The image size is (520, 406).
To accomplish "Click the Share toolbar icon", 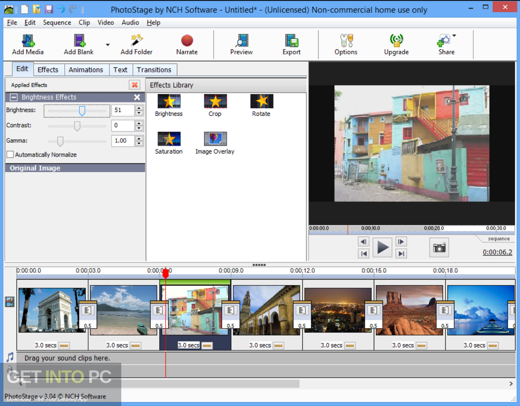I will click(443, 41).
